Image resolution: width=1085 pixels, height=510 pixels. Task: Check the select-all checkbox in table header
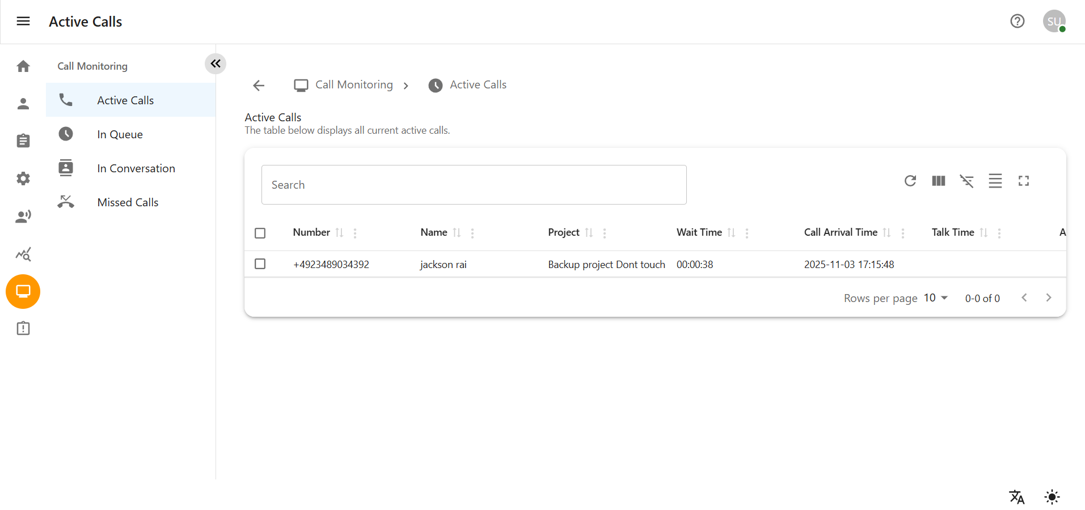pyautogui.click(x=260, y=233)
